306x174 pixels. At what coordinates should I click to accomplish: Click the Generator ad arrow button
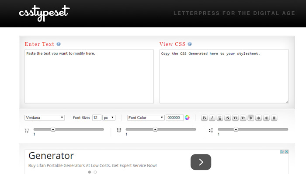pos(201,162)
